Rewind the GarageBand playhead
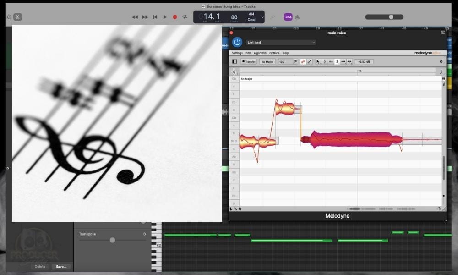This screenshot has height=275, width=458. click(x=135, y=17)
